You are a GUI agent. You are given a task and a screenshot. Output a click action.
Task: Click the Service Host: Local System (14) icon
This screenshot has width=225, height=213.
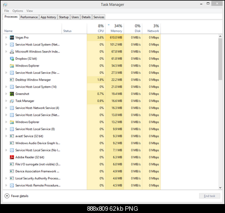12,87
